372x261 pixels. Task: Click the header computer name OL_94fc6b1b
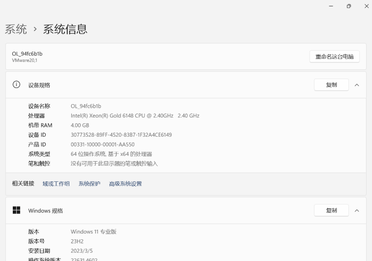point(28,54)
